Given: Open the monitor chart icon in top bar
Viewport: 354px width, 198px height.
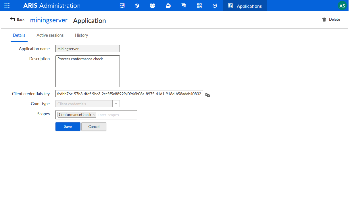Looking at the screenshot, I should point(122,6).
